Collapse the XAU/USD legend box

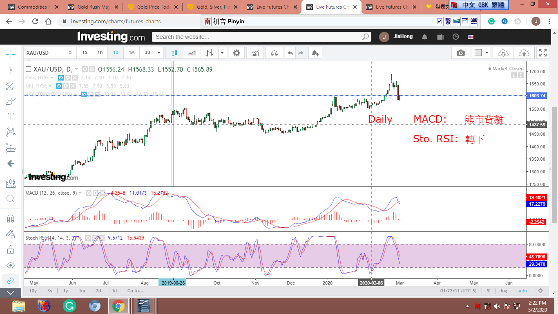point(29,70)
